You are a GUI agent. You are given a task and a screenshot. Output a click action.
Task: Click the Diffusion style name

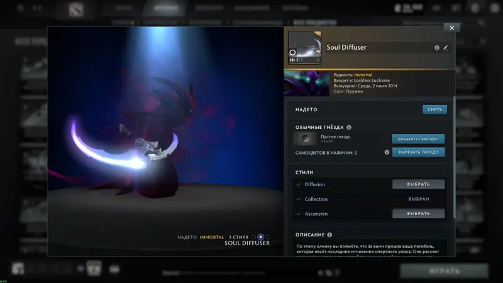315,184
